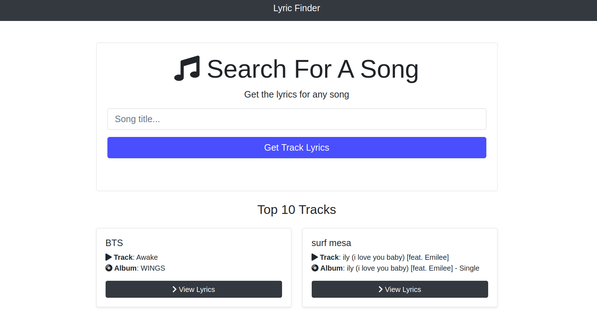Click the chevron in surf mesa View Lyrics button

pos(381,289)
